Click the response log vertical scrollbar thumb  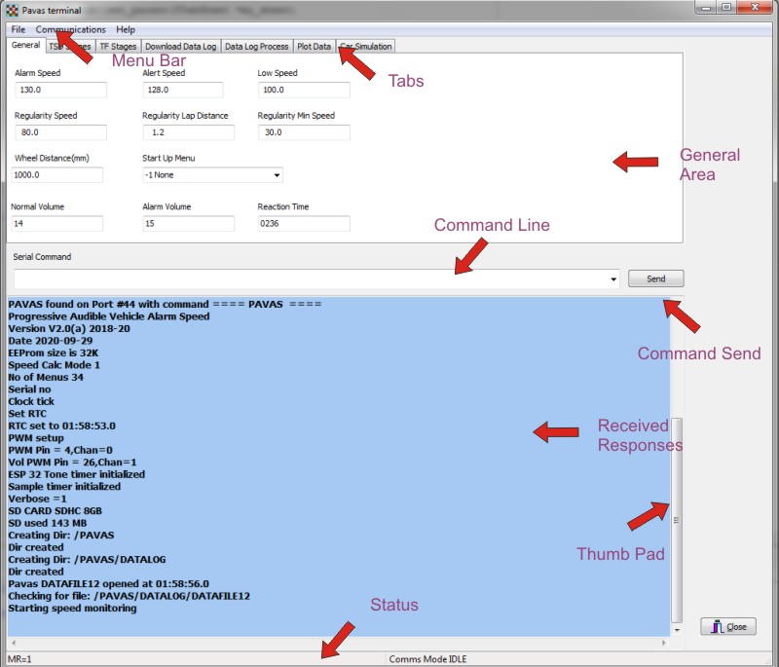[x=677, y=519]
